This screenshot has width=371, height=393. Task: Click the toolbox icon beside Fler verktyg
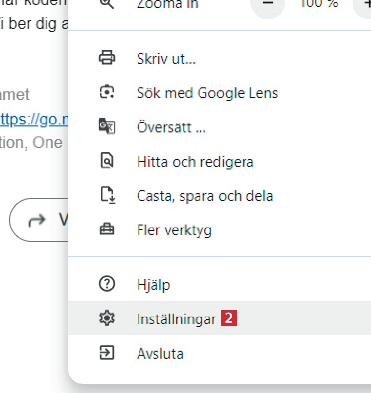(x=107, y=230)
